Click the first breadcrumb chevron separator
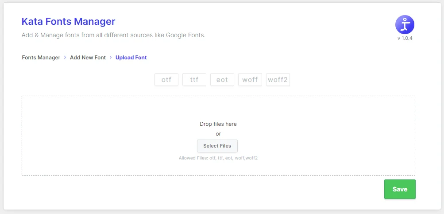This screenshot has height=214, width=444. 65,58
